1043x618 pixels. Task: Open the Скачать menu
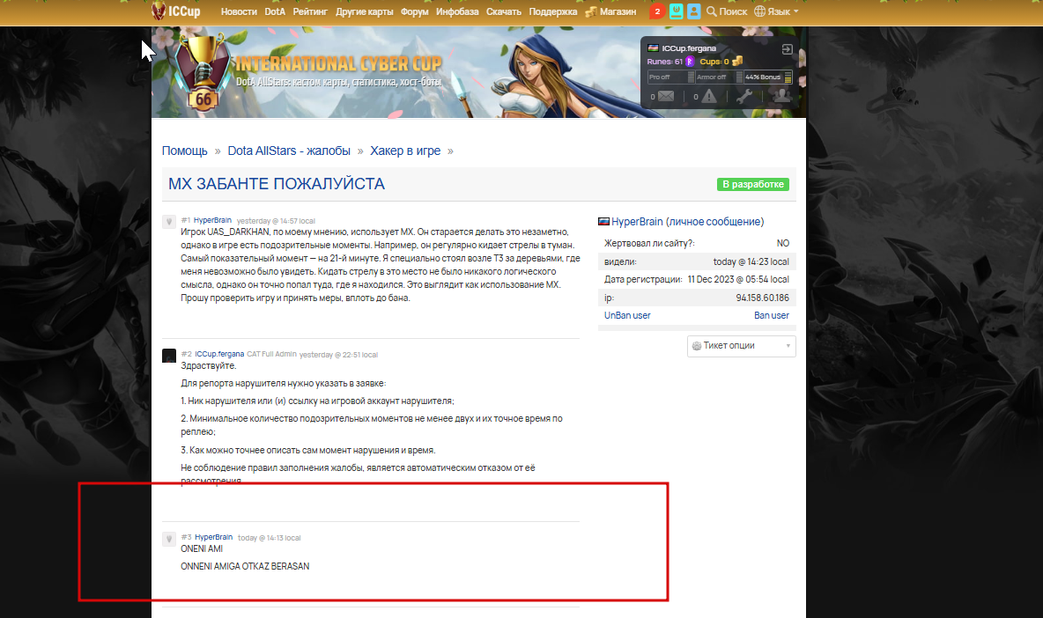504,11
